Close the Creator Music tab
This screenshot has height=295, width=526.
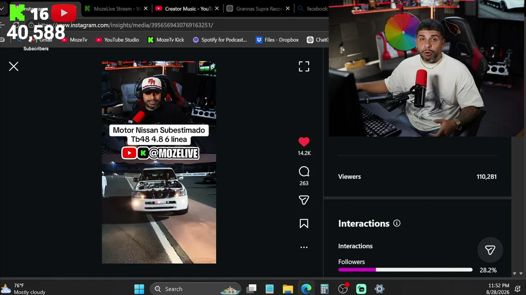pyautogui.click(x=217, y=9)
